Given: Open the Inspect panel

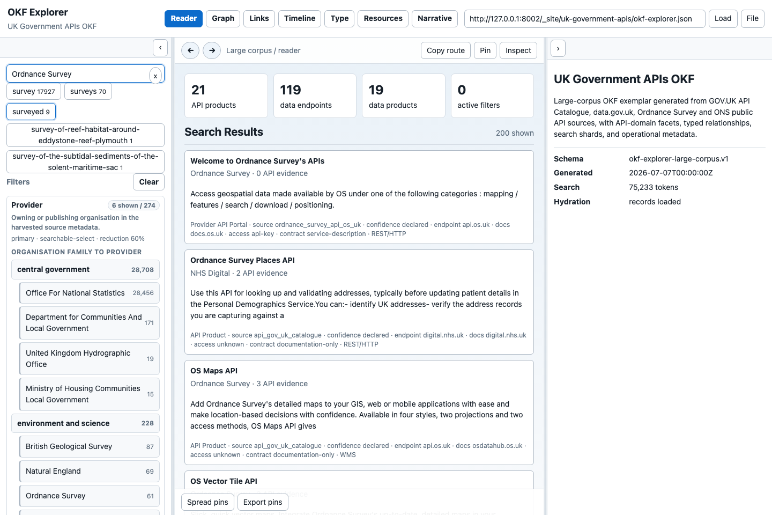Looking at the screenshot, I should tap(518, 50).
